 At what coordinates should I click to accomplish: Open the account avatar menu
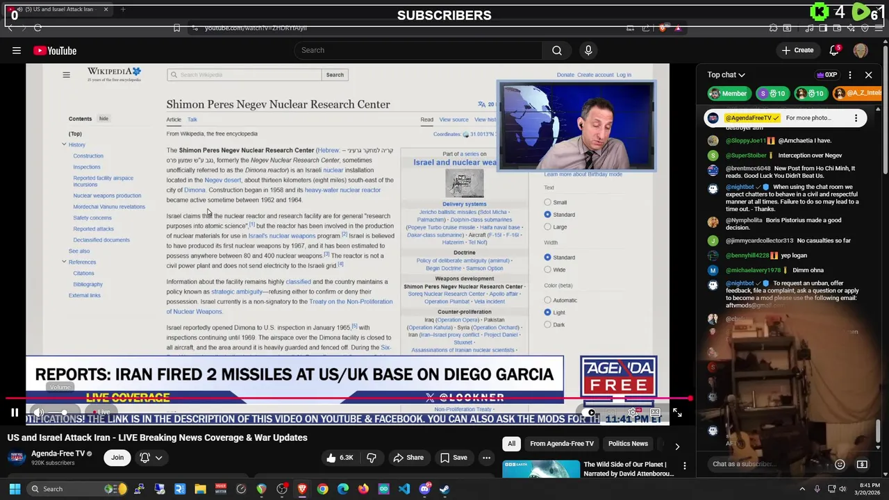click(x=861, y=51)
